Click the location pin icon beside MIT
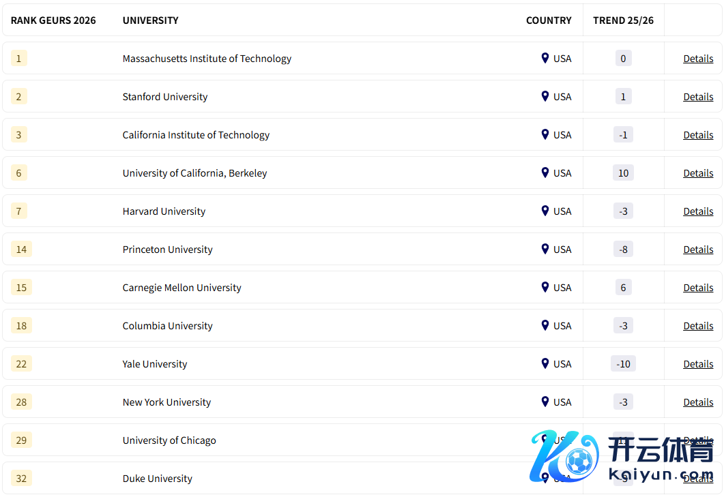724x497 pixels. point(545,58)
